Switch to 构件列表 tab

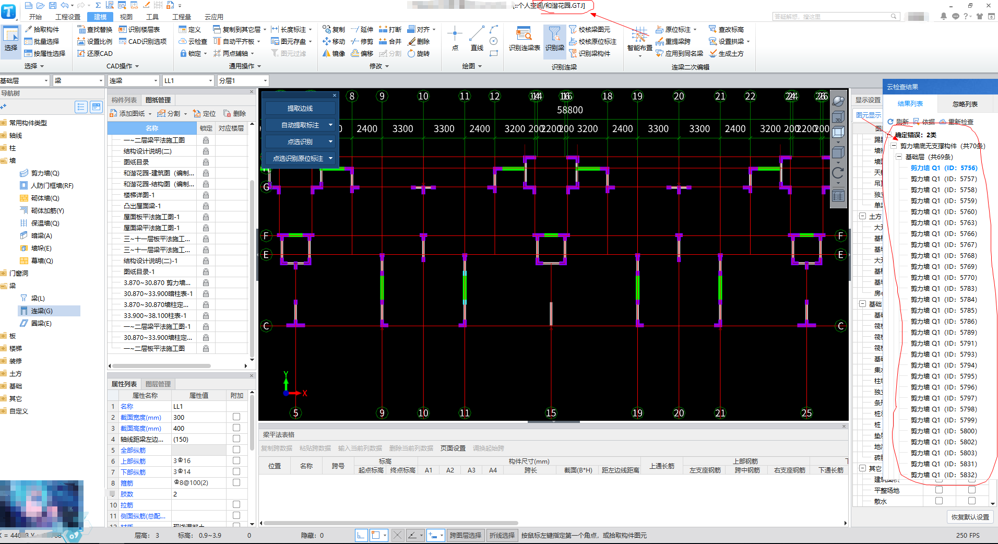(x=124, y=100)
